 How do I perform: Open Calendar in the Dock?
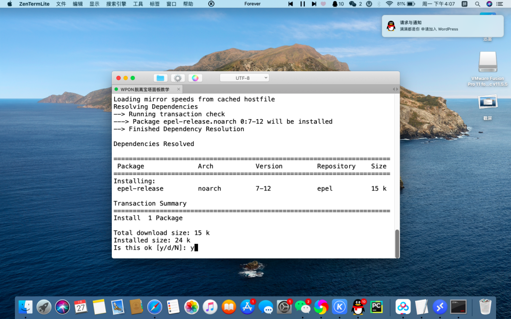click(81, 307)
